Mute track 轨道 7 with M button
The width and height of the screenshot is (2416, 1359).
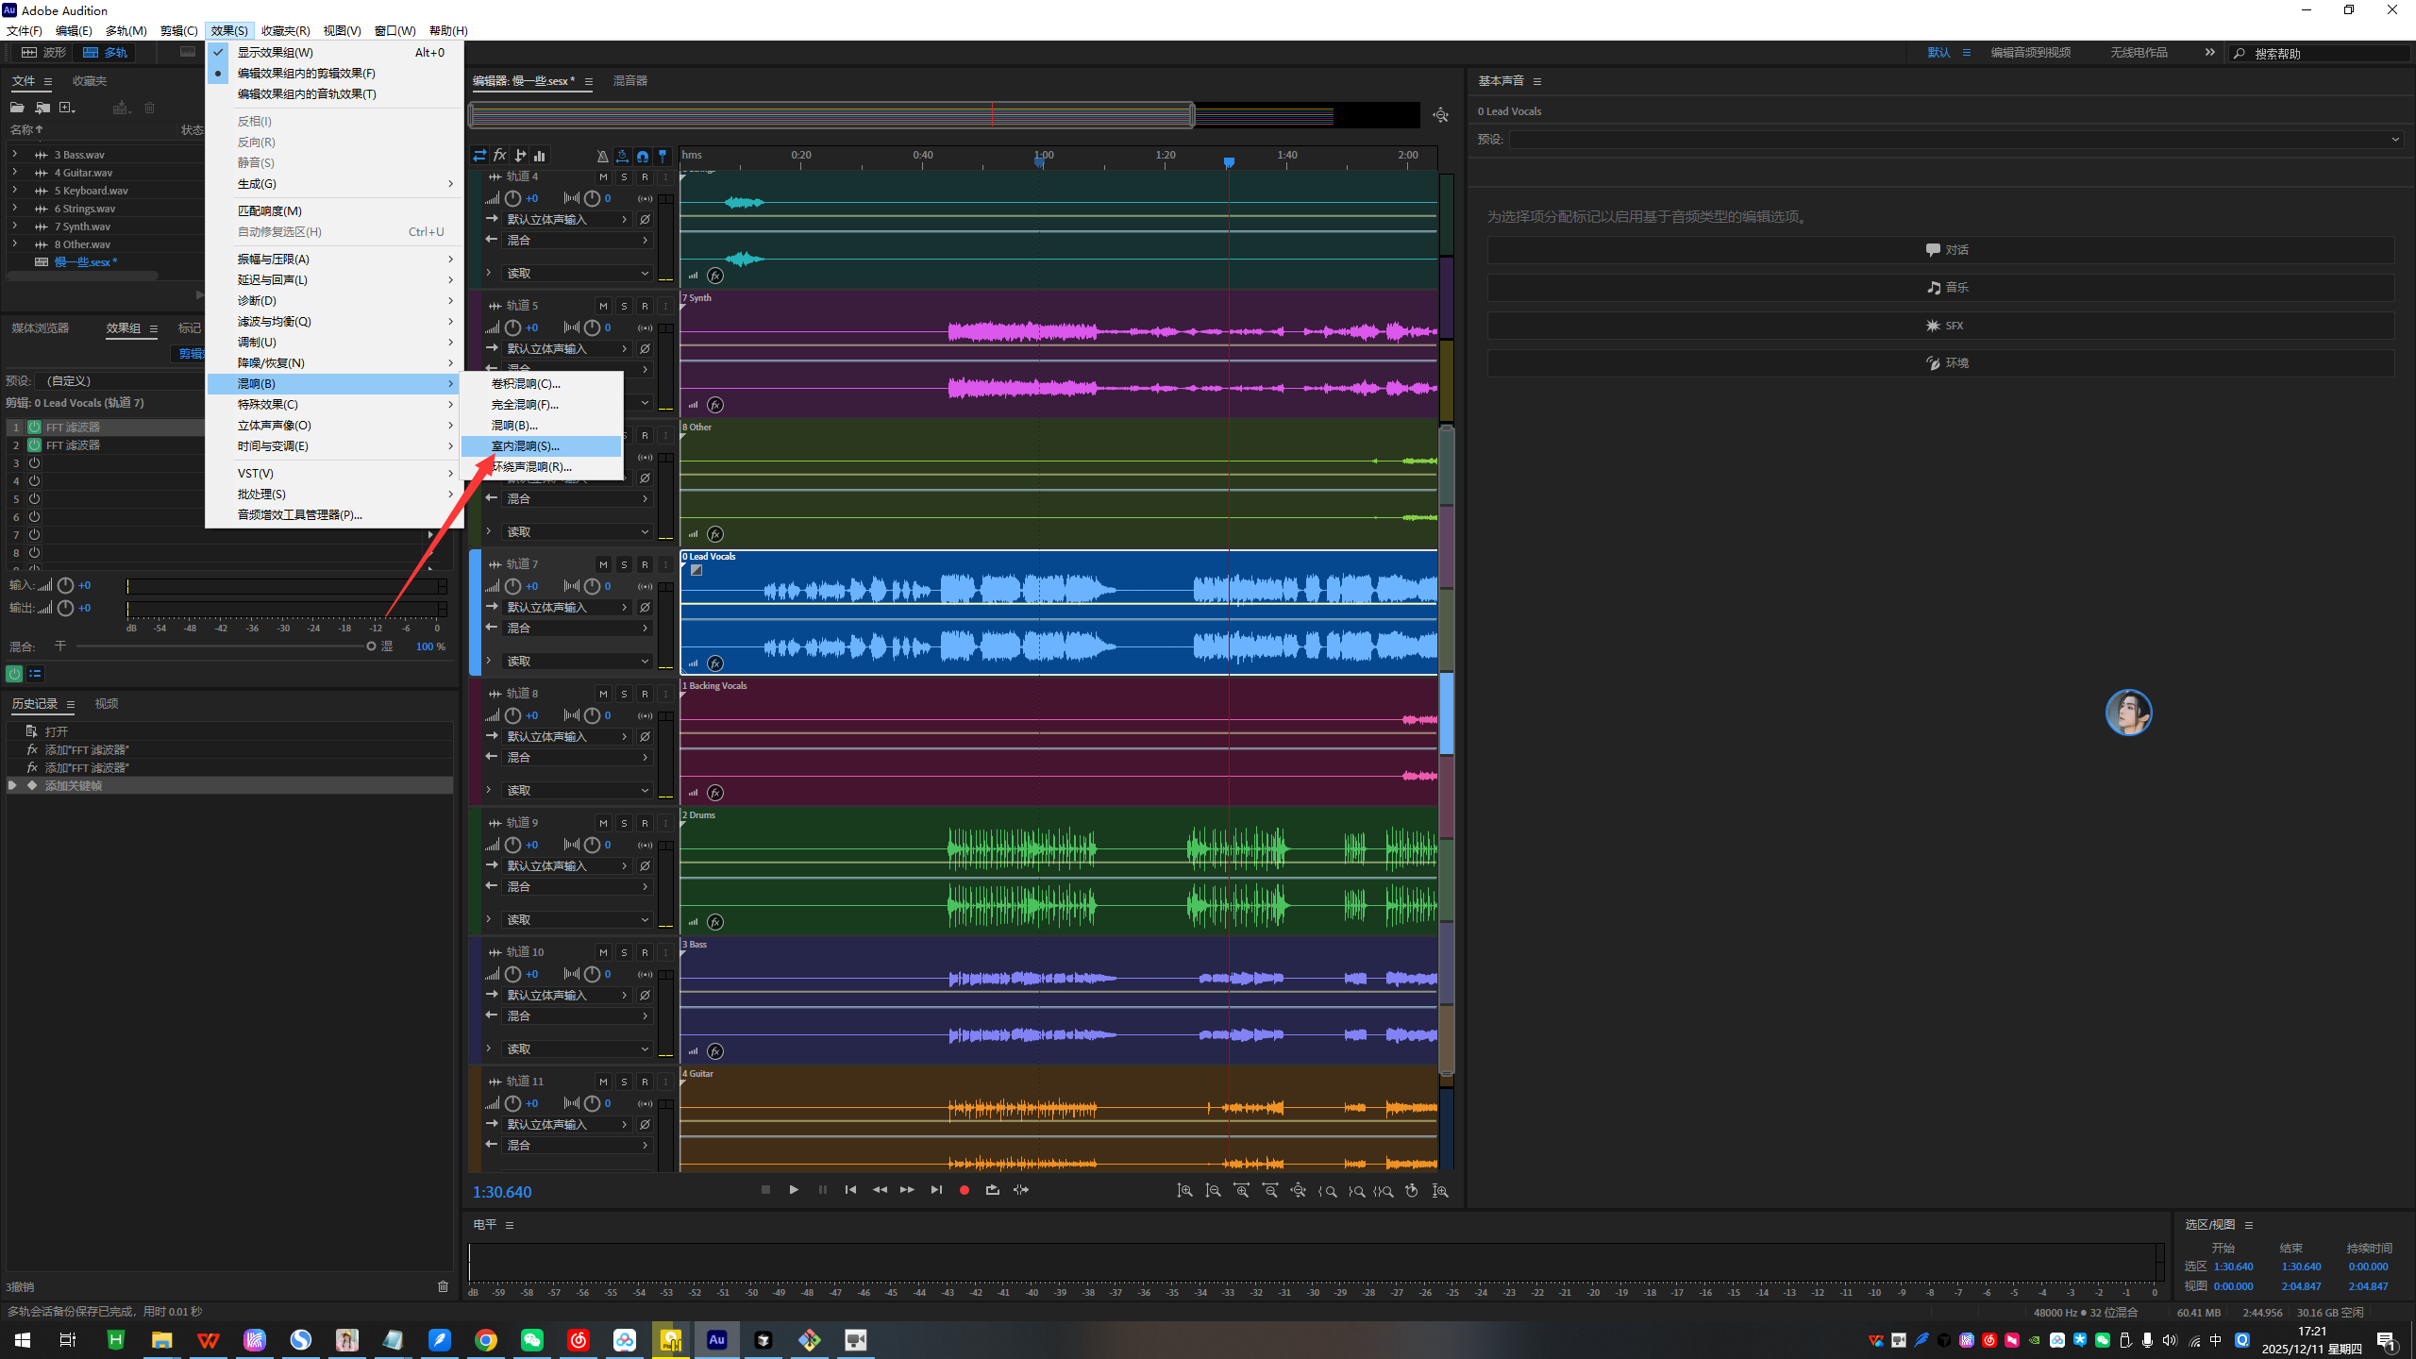[x=603, y=564]
